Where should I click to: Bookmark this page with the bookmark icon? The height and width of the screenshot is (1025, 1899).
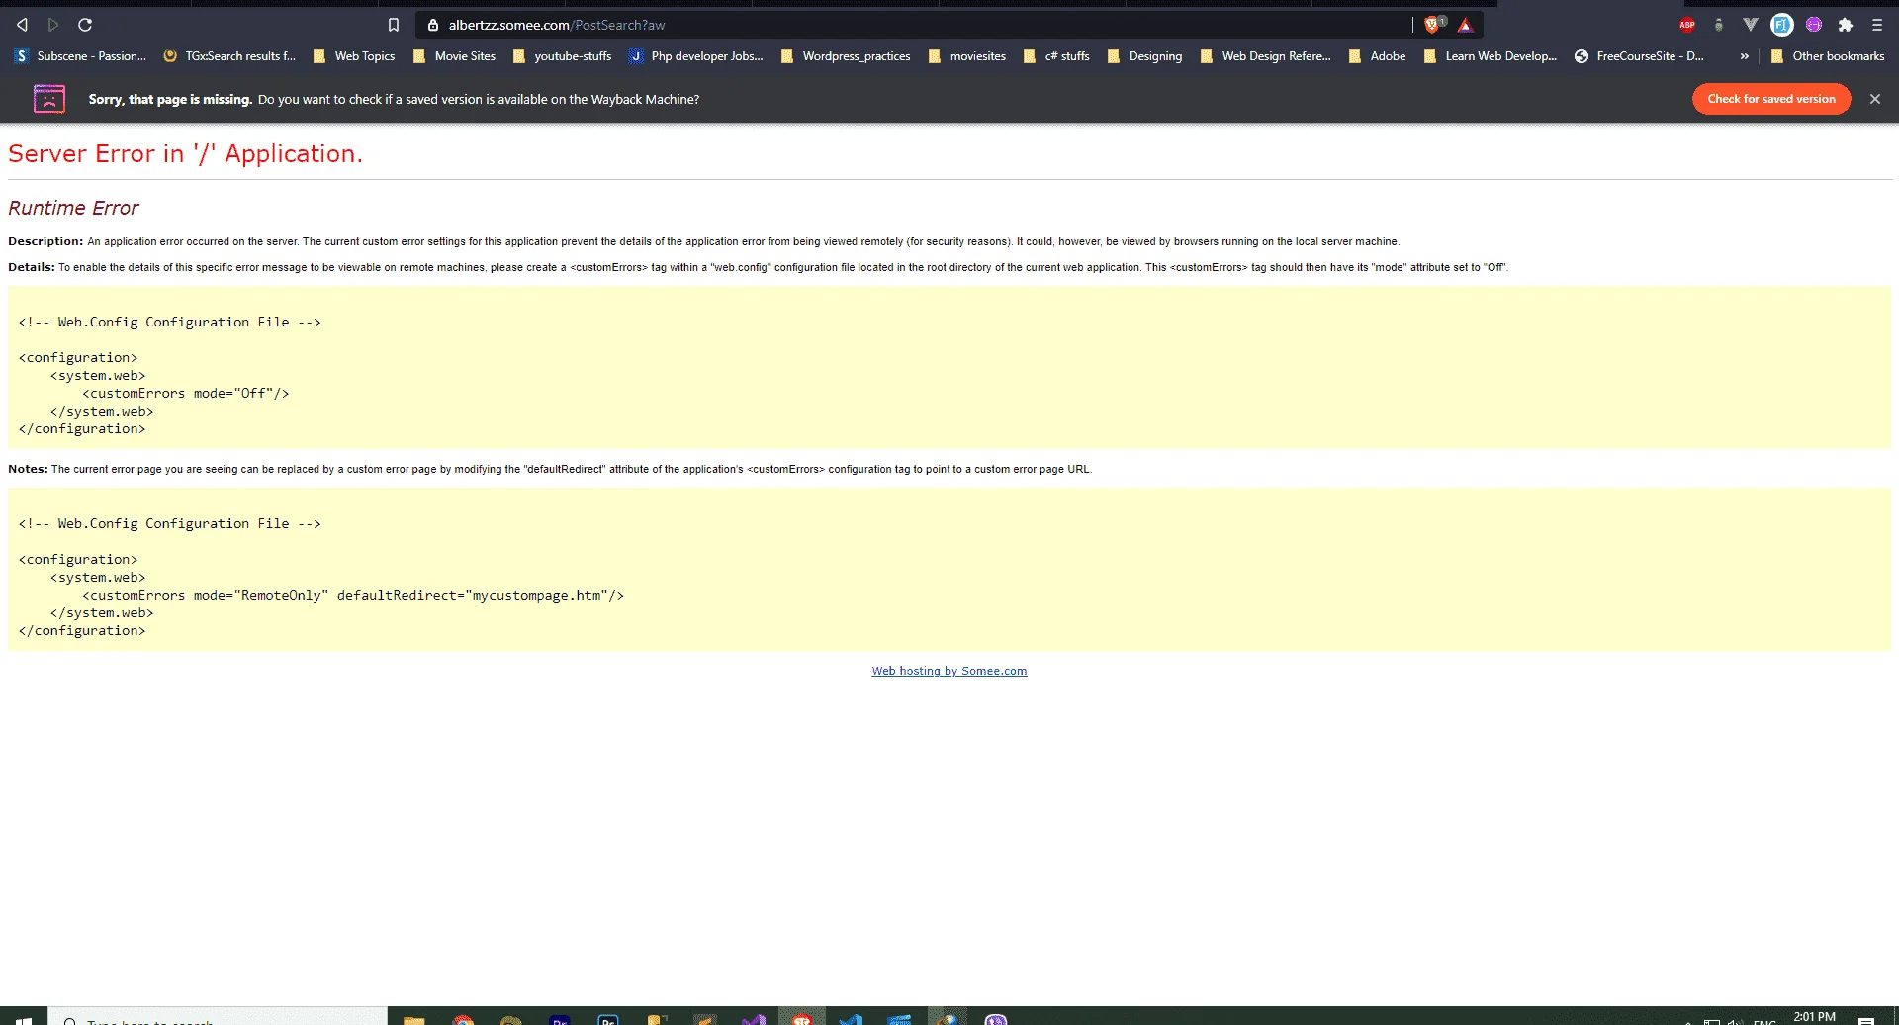(394, 25)
